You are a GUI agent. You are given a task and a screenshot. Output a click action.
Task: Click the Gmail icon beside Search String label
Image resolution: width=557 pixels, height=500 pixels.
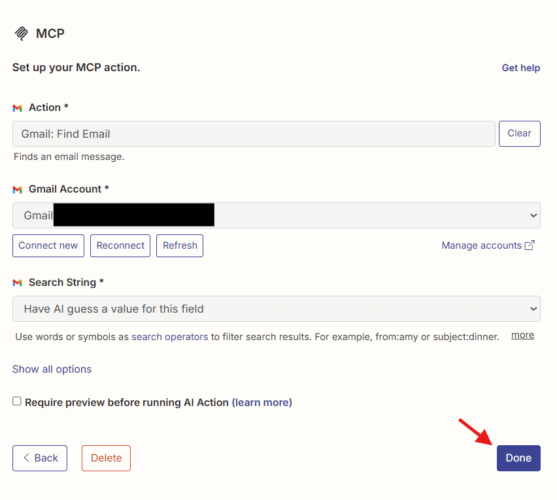(x=18, y=283)
